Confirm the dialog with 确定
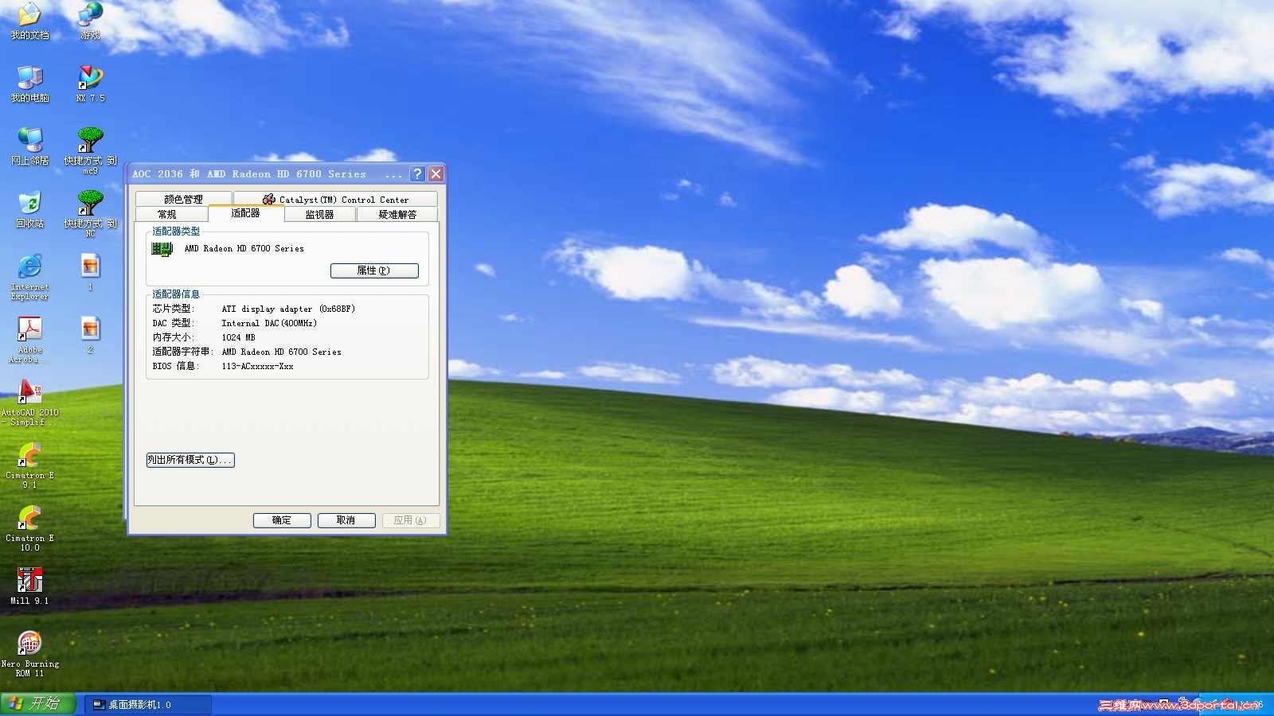The width and height of the screenshot is (1274, 716). click(282, 520)
